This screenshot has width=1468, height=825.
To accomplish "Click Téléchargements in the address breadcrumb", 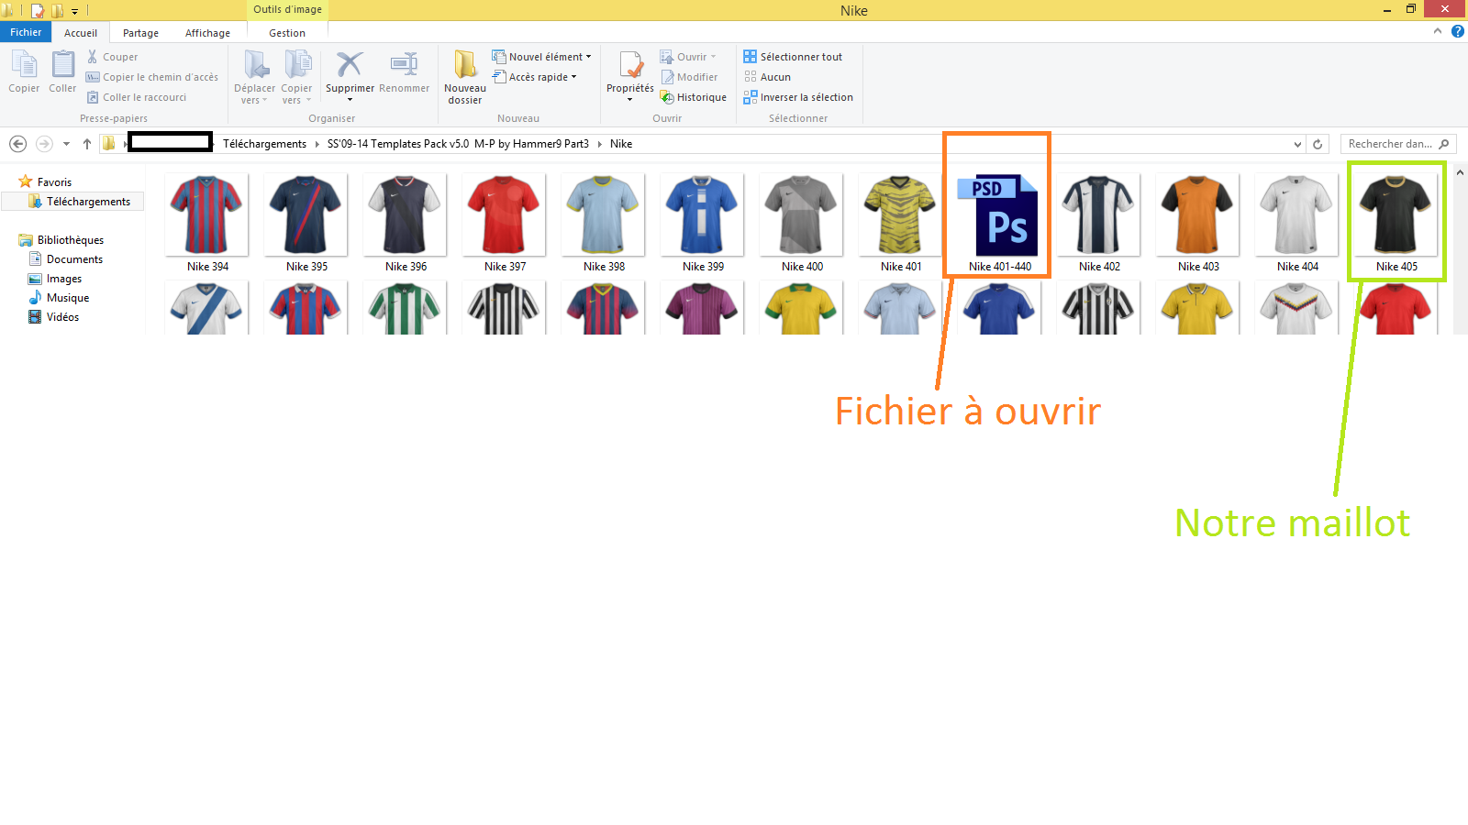I will coord(264,144).
